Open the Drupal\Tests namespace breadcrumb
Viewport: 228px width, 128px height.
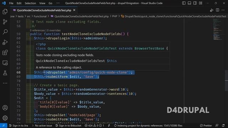click(174, 16)
